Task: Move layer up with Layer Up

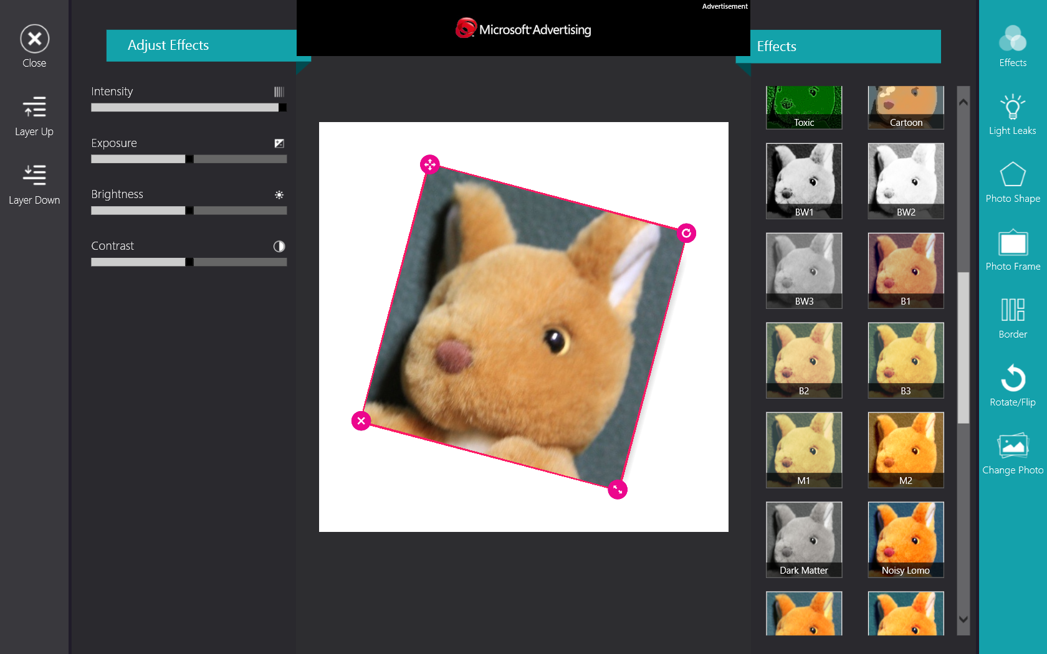Action: click(x=34, y=107)
